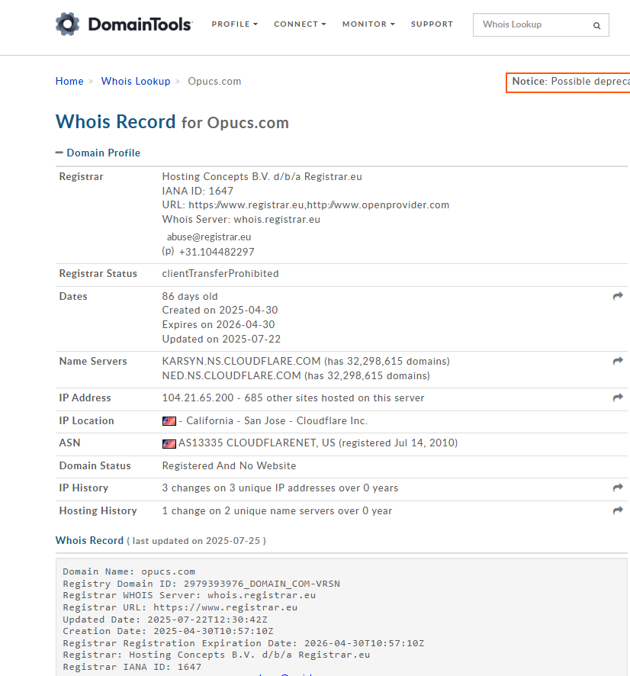Click the Registry Domain ID raw line
The width and height of the screenshot is (630, 676).
tap(201, 584)
